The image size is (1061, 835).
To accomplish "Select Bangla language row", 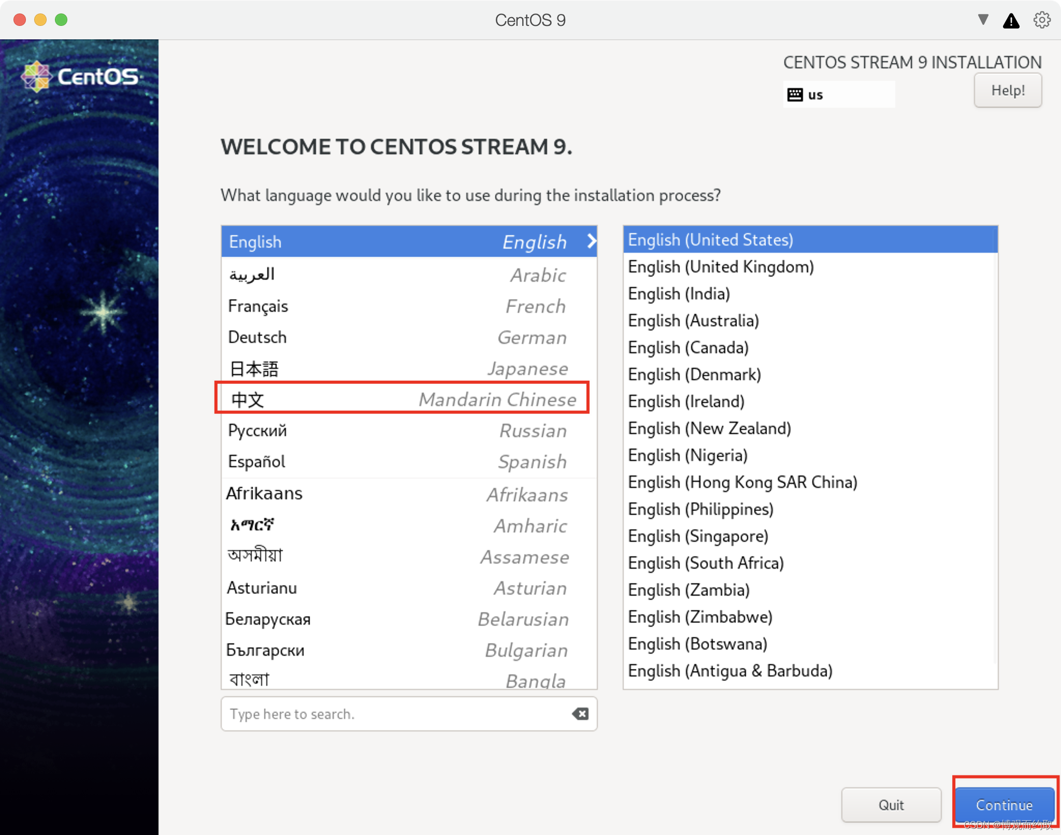I will tap(409, 678).
